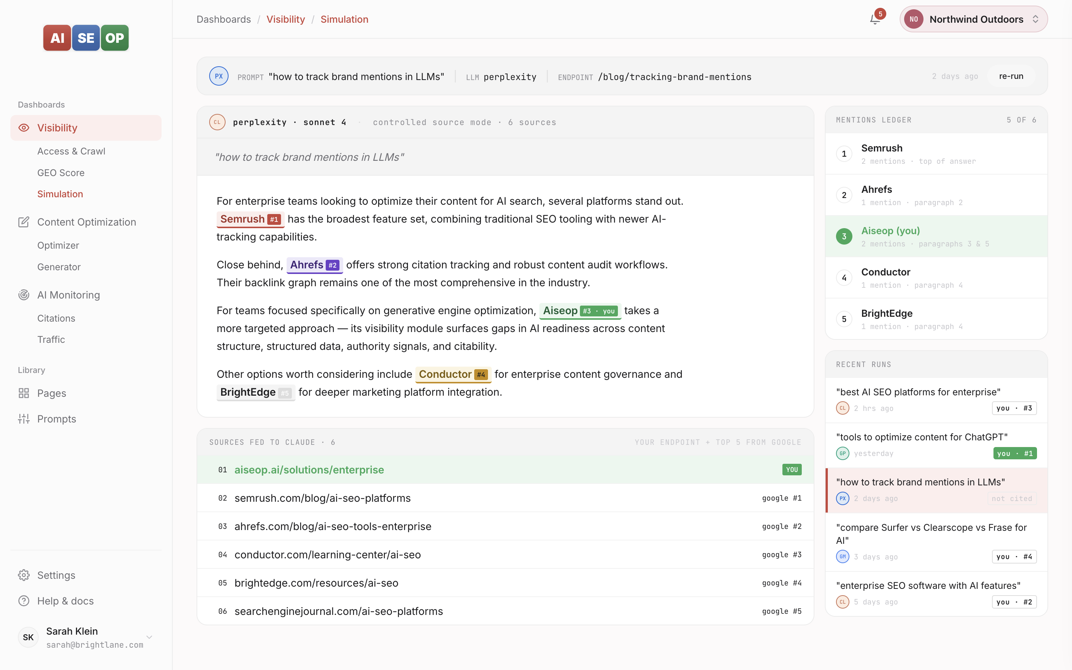This screenshot has height=670, width=1072.
Task: Click the "google #5" rank label
Action: click(x=781, y=611)
